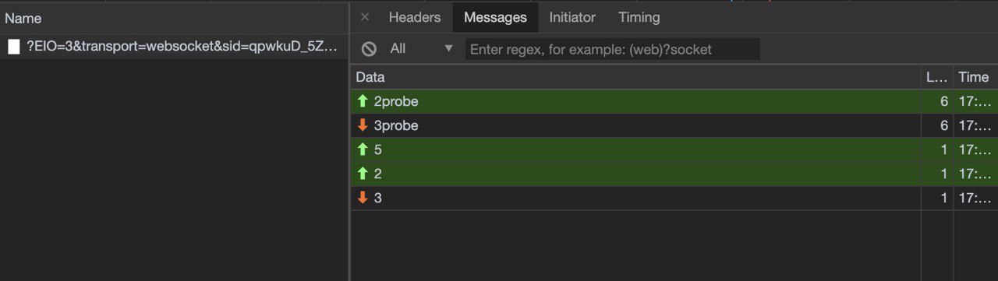Click the orange down arrow beside message 3
998x281 pixels.
tap(362, 198)
